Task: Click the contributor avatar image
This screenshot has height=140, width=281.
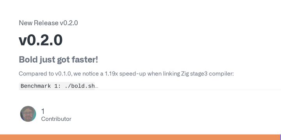Action: click(28, 114)
